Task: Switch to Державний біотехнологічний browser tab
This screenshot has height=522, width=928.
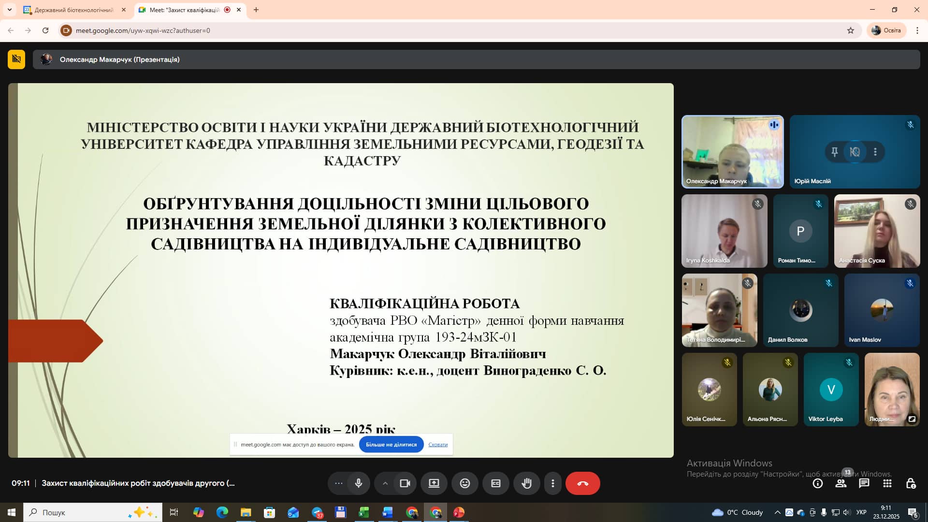Action: pos(73,10)
